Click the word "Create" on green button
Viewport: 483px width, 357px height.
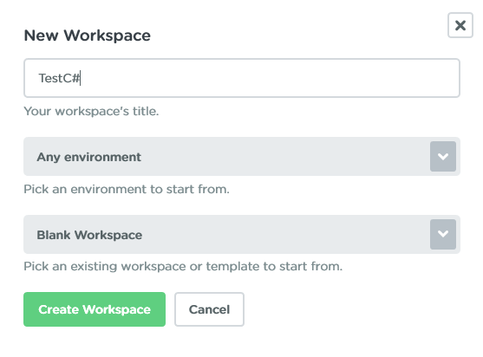pos(58,309)
